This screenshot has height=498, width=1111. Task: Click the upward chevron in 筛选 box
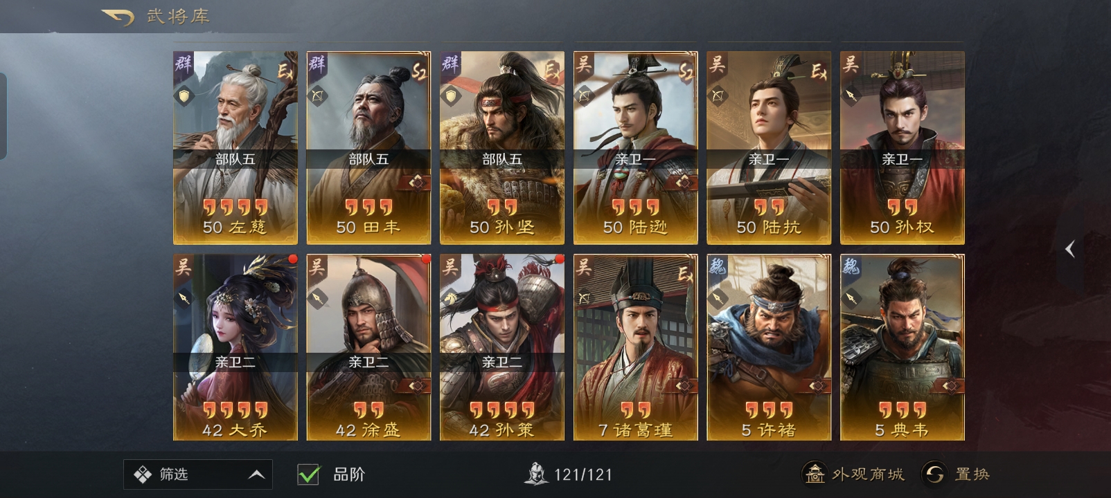click(256, 474)
